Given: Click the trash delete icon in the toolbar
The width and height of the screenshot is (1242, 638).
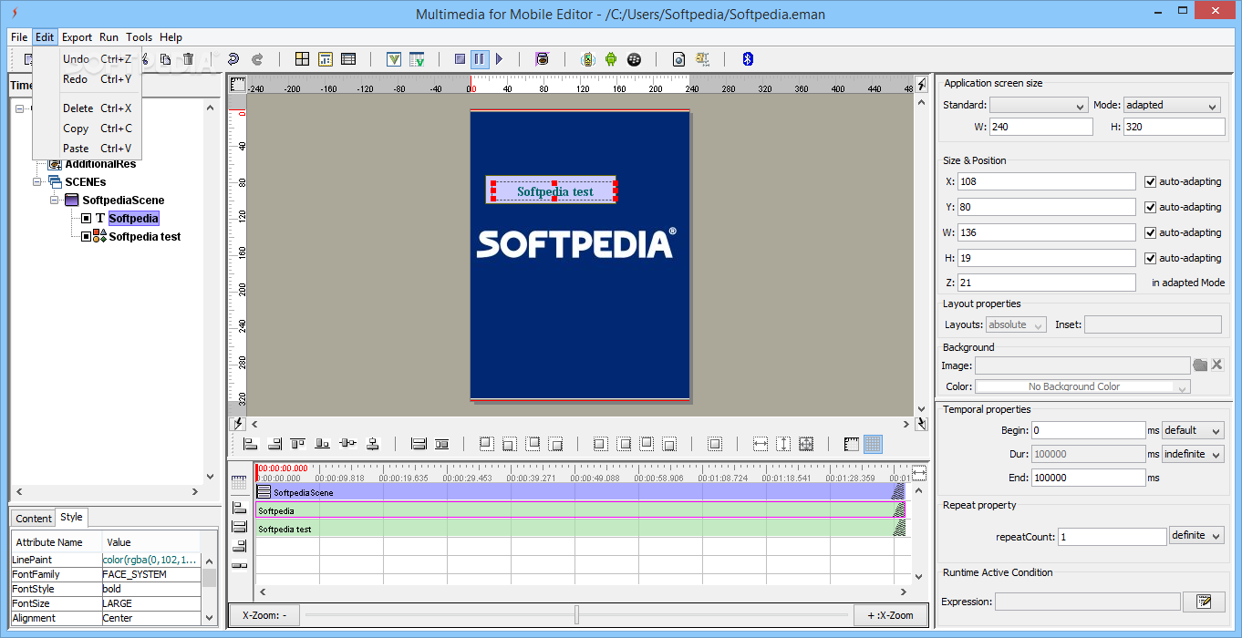Looking at the screenshot, I should tap(189, 59).
